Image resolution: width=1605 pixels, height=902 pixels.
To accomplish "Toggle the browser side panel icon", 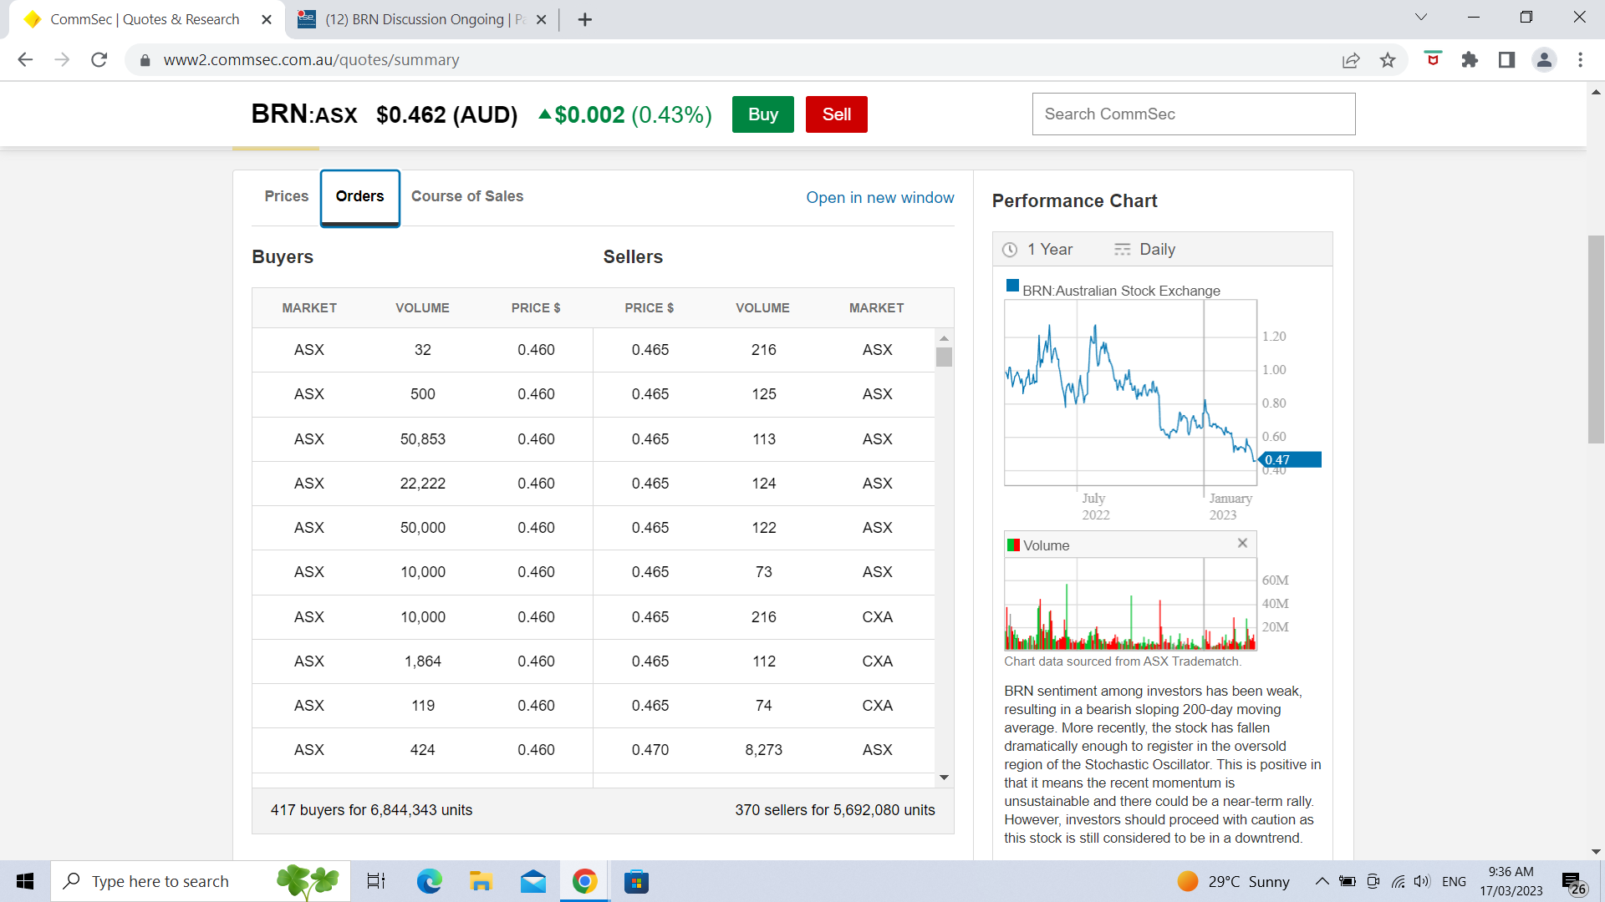I will coord(1506,60).
